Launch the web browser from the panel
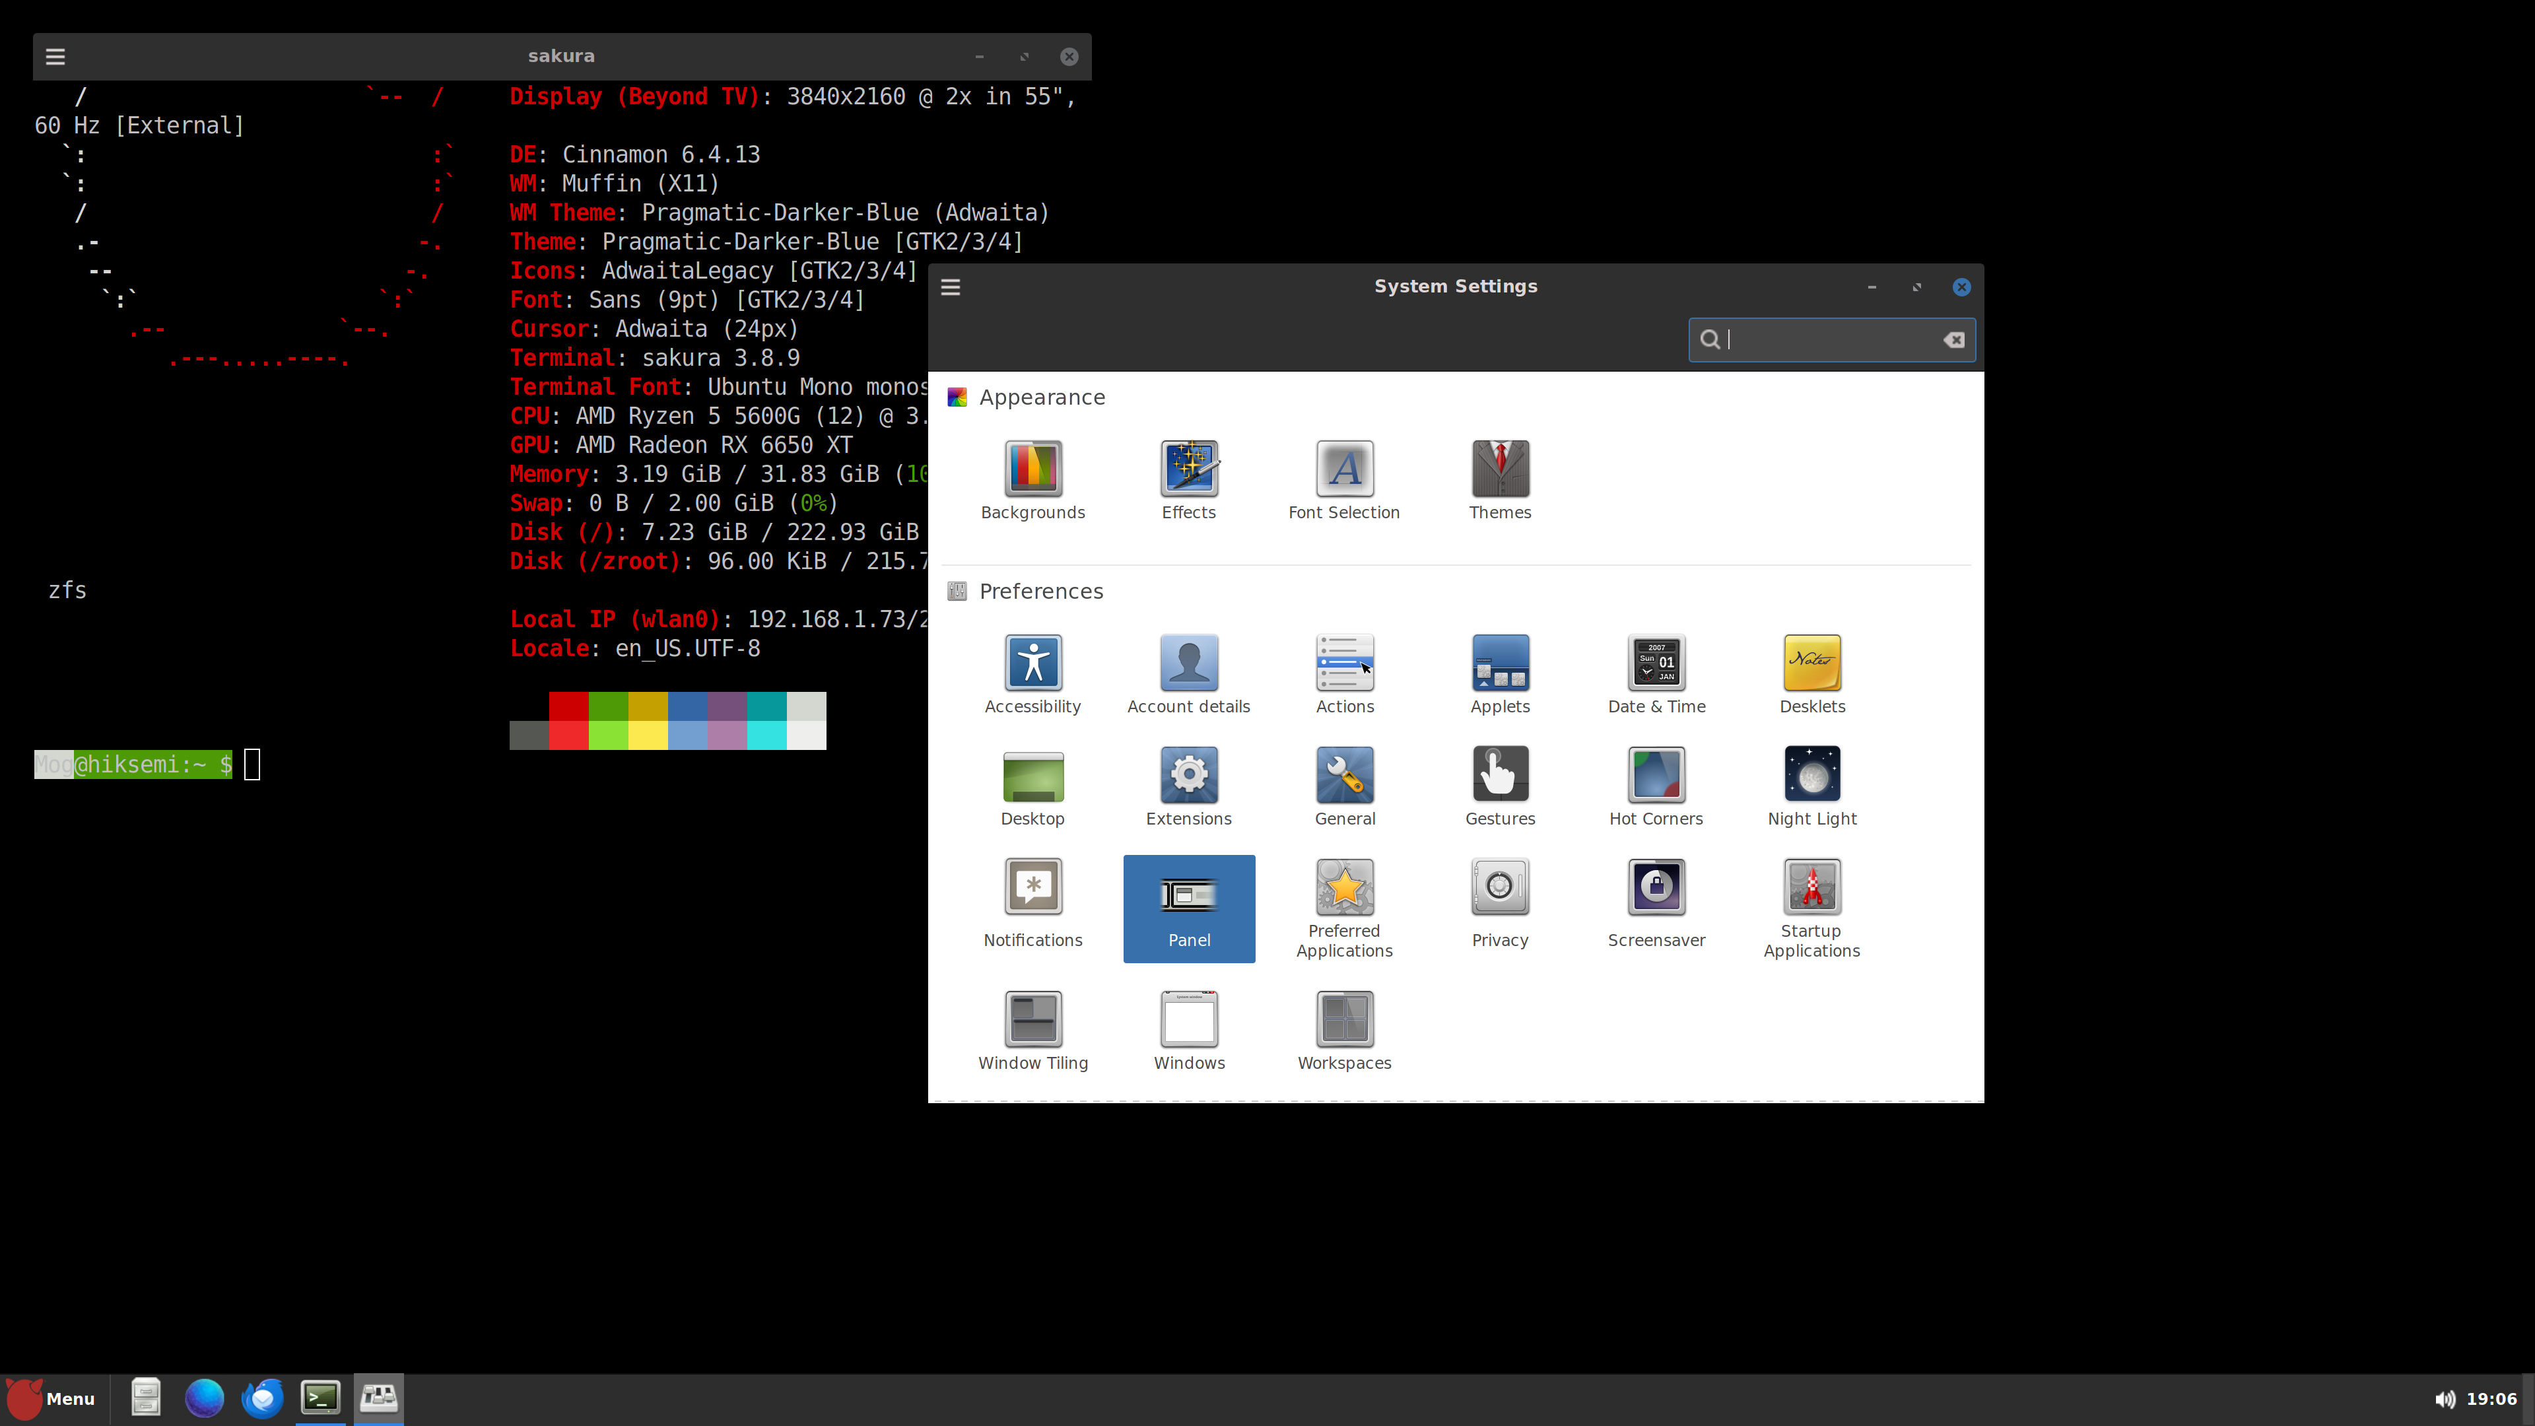 coord(205,1398)
